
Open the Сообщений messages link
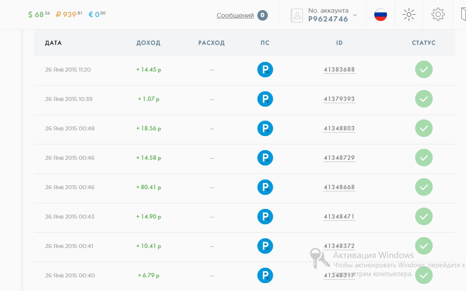point(235,15)
